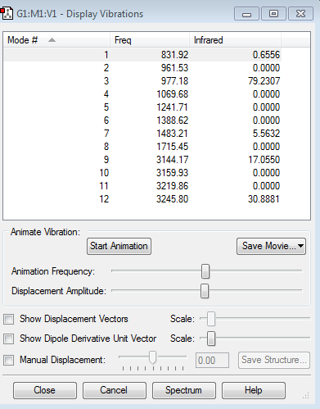Image resolution: width=320 pixels, height=409 pixels.
Task: Click the Close button
Action: [x=45, y=390]
